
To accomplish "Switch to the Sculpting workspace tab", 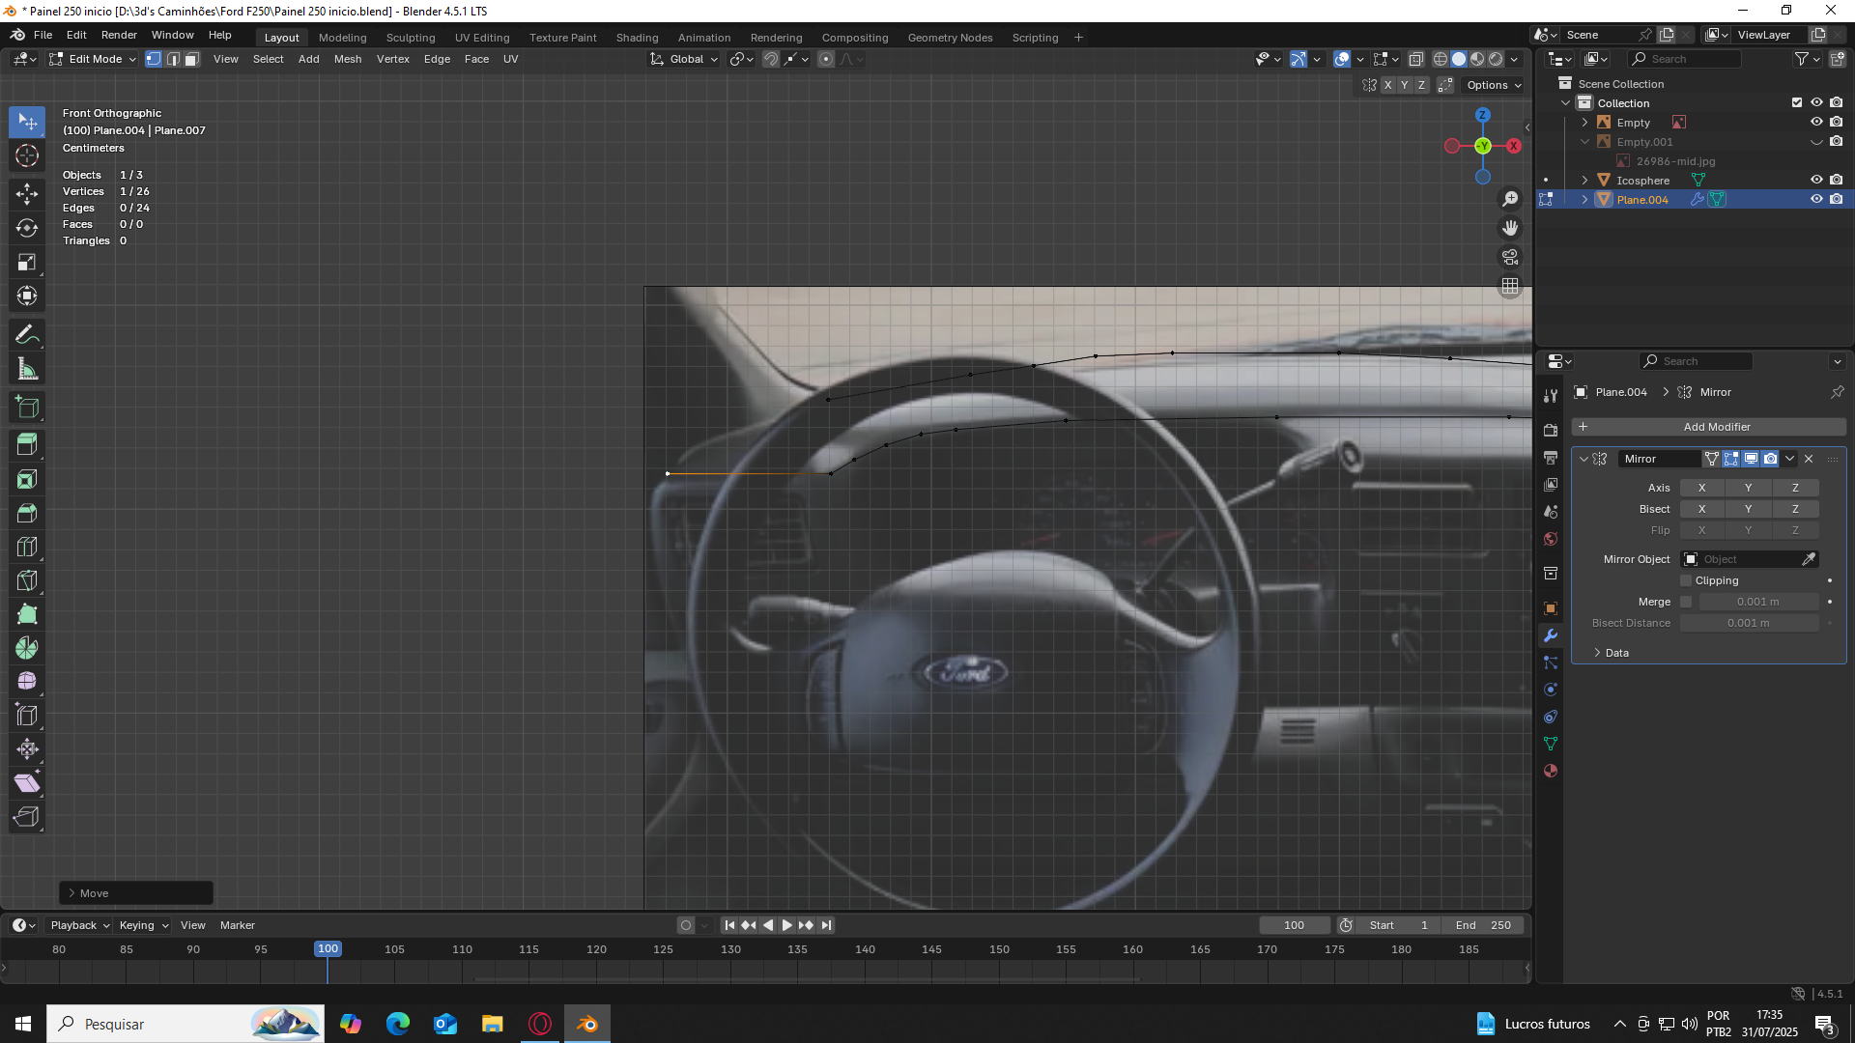I will 411,38.
